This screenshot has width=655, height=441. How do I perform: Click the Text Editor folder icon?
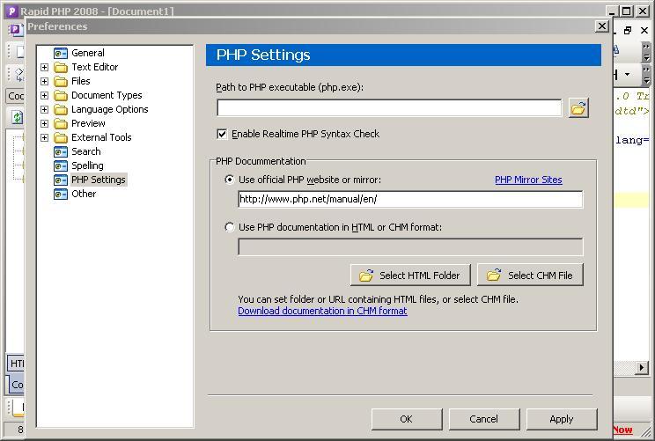[x=61, y=67]
